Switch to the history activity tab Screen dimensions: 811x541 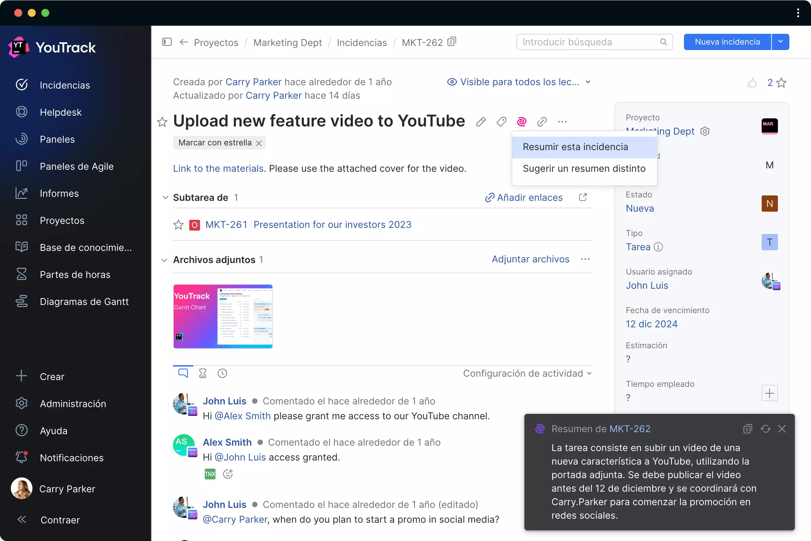[222, 373]
